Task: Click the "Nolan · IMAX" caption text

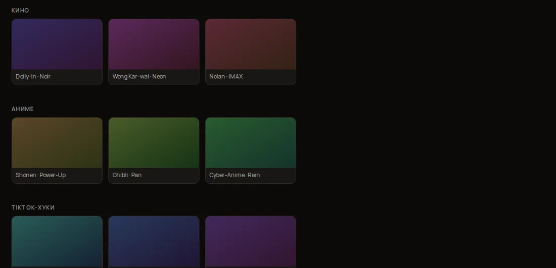Action: (x=226, y=77)
